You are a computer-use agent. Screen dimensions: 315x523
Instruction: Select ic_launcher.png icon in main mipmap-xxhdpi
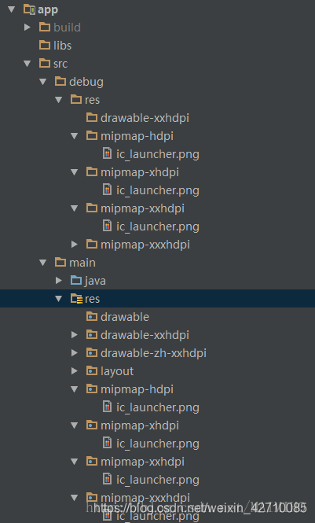[x=107, y=479]
